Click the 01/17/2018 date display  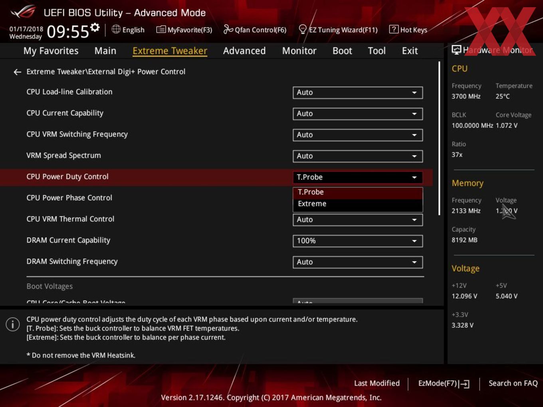point(26,29)
